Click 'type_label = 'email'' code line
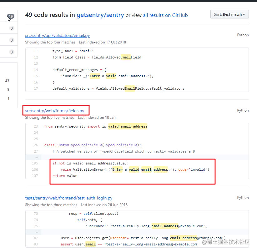Image resolution: width=257 pixels, height=252 pixels. coord(73,51)
